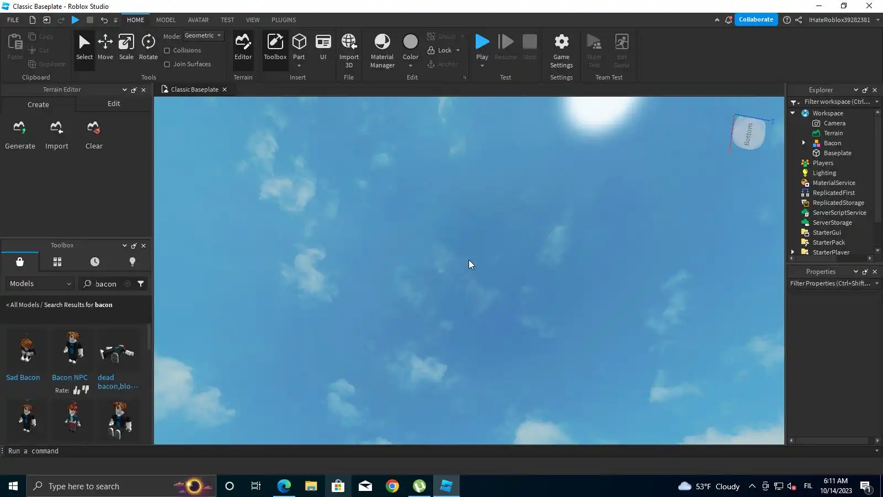
Task: Click the Select tool arrow
Action: pos(84,47)
